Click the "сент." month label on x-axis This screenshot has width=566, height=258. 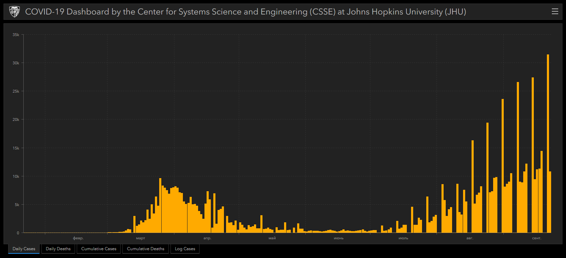pyautogui.click(x=537, y=238)
